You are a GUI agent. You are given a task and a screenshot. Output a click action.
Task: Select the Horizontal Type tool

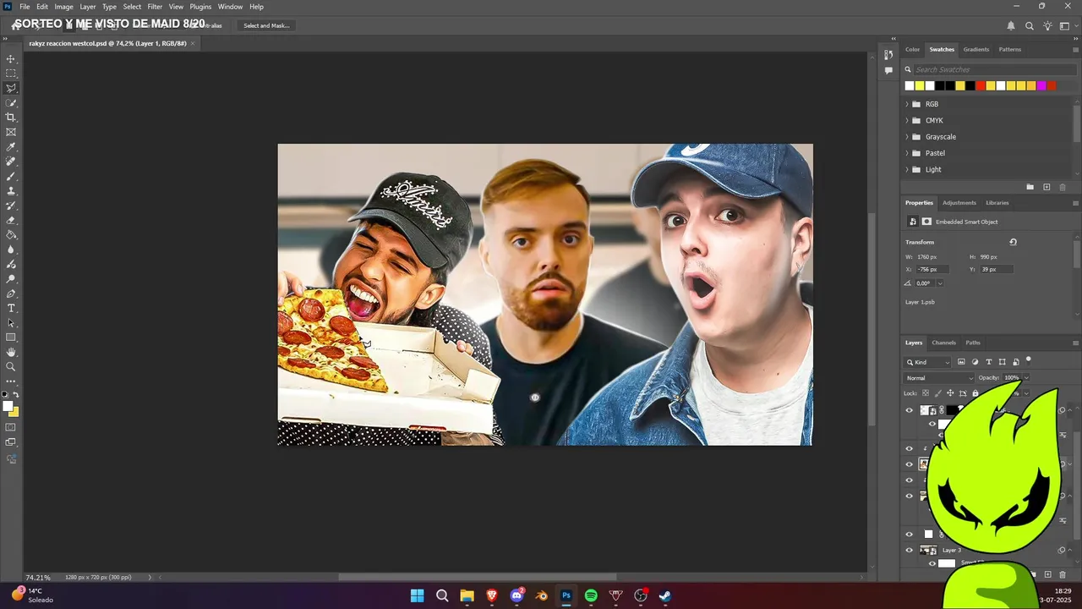11,308
